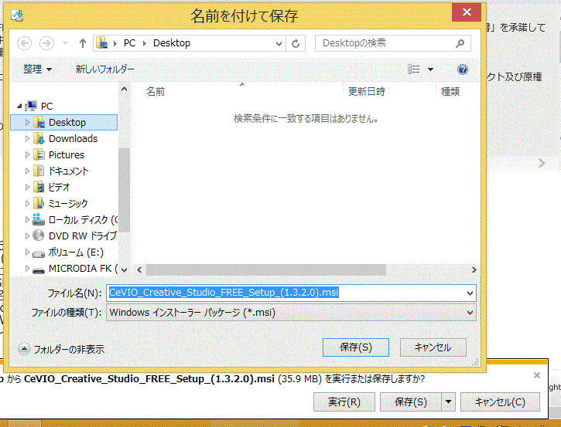Select Desktop in the folder tree
Viewport: 561px width, 427px height.
(x=64, y=123)
